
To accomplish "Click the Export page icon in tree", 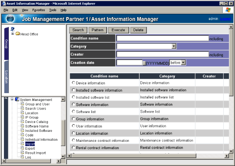I will pos(22,149).
